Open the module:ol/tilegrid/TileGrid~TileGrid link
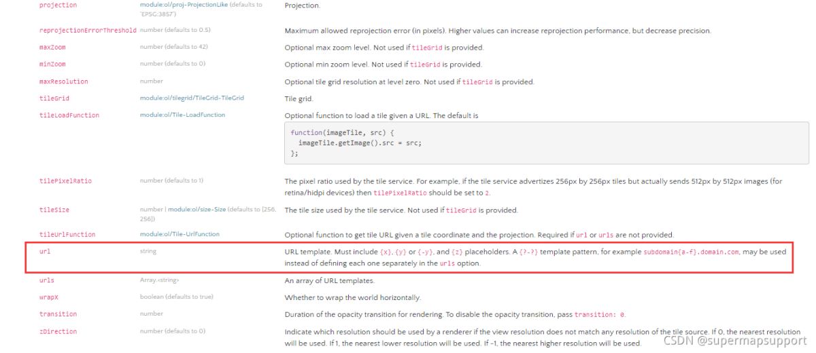Viewport: 816px width, 353px height. pyautogui.click(x=192, y=98)
